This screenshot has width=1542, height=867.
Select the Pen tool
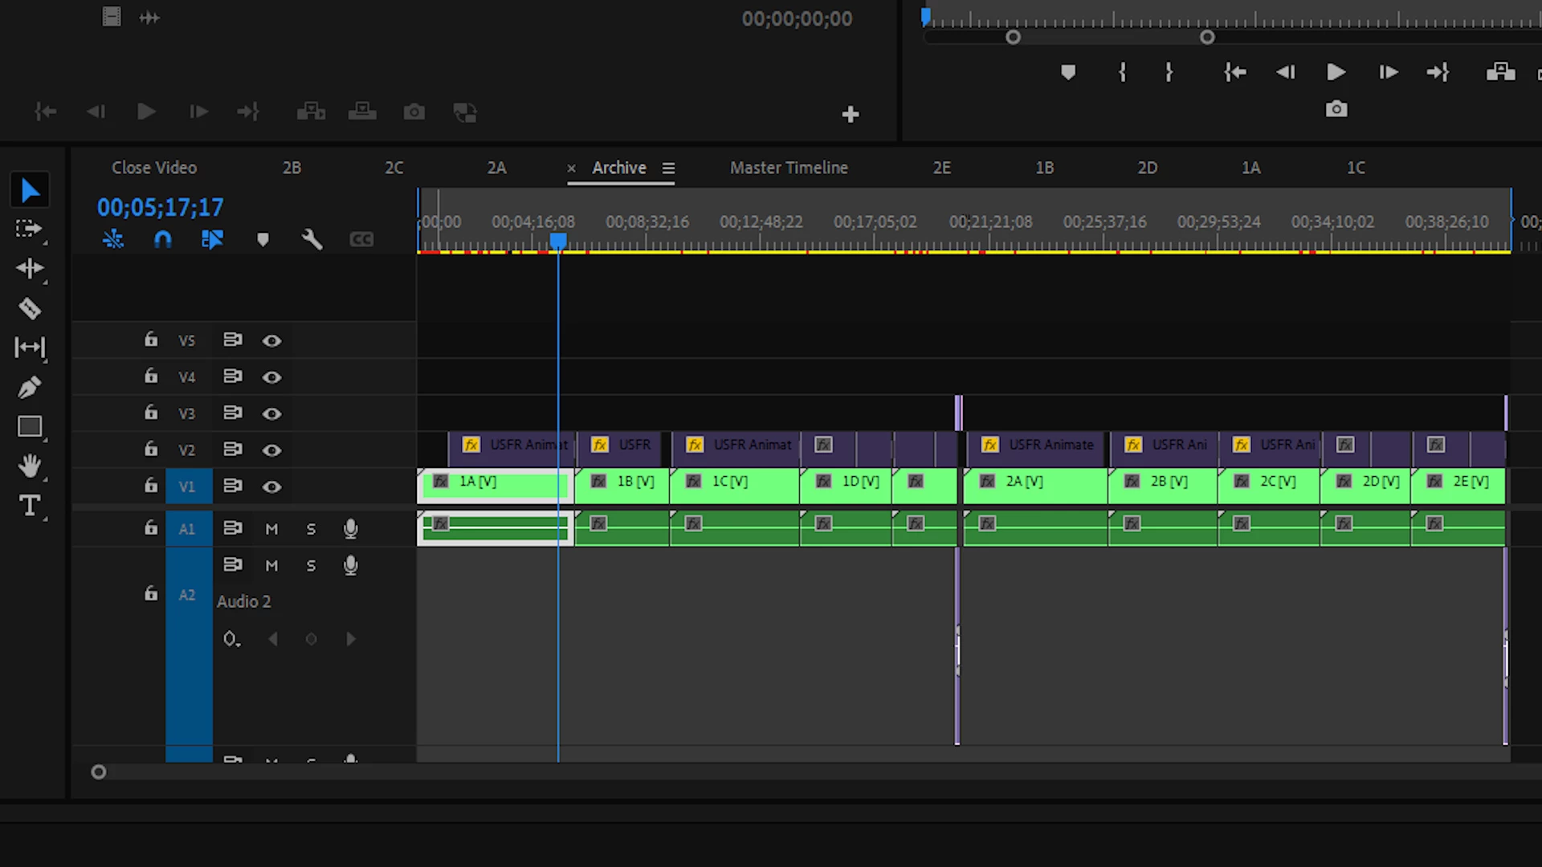30,388
